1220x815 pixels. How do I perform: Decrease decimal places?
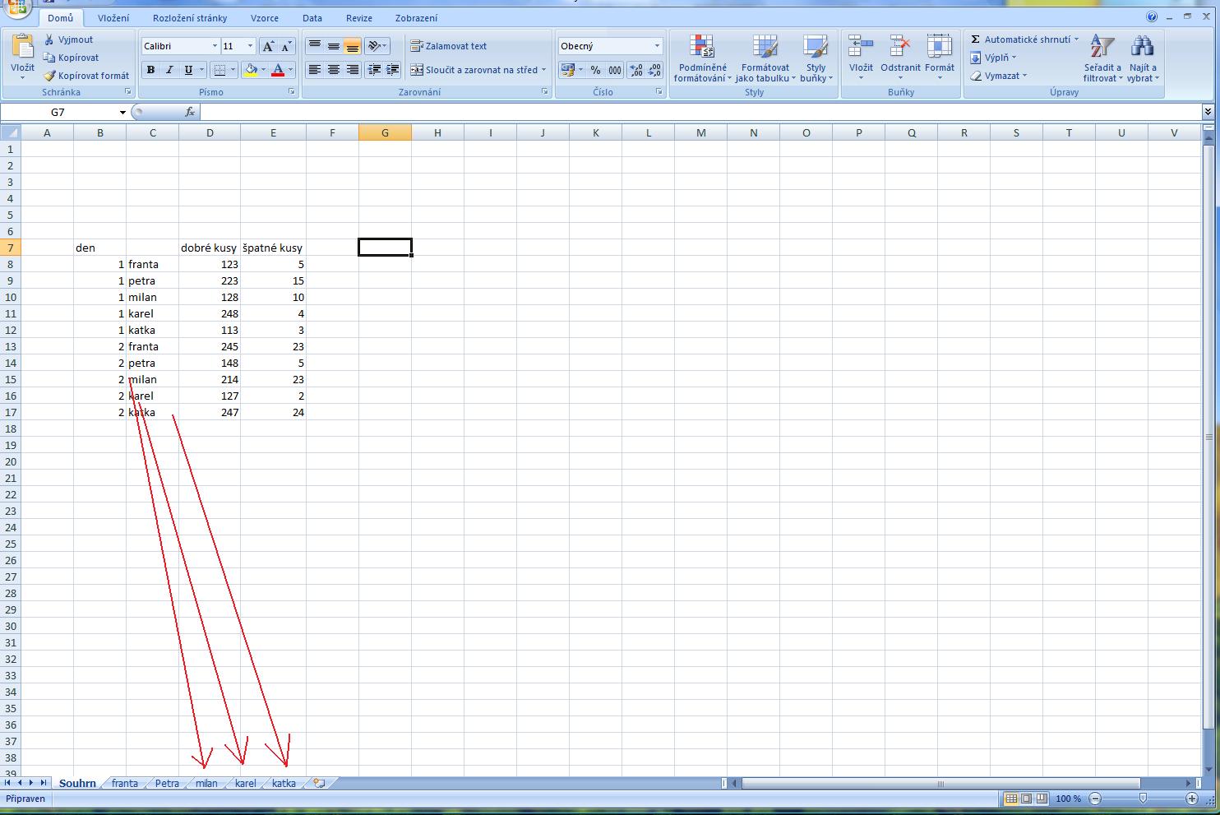[x=655, y=70]
